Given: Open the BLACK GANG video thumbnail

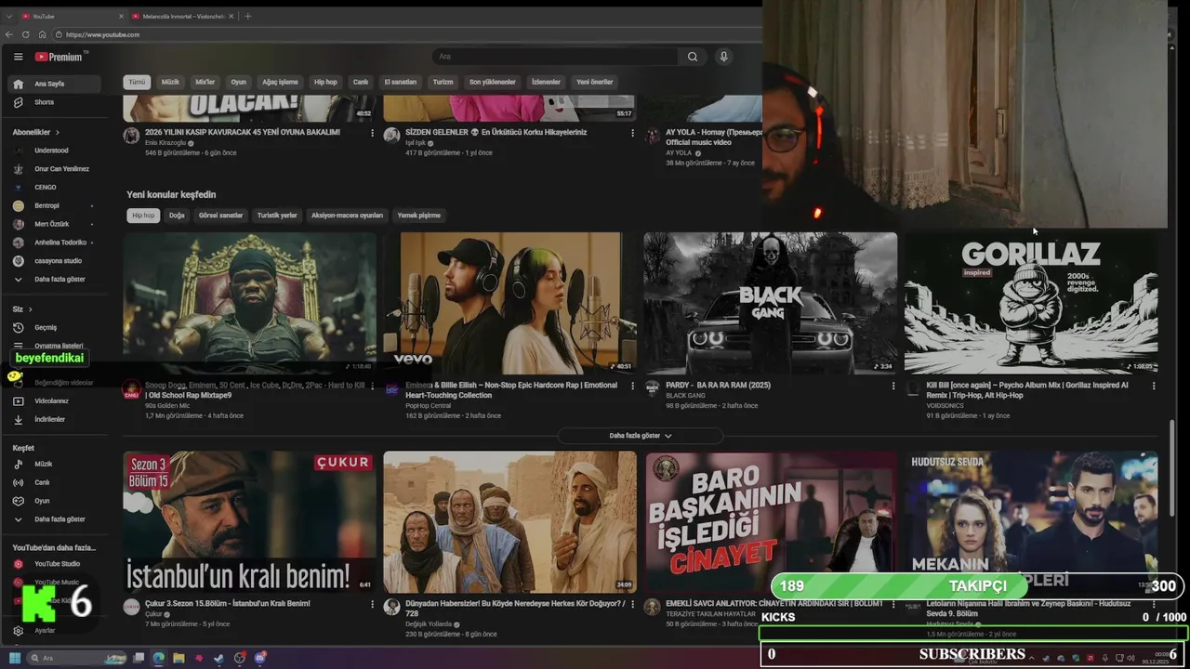Looking at the screenshot, I should 771,303.
